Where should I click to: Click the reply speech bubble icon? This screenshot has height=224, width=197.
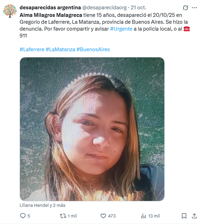23,216
